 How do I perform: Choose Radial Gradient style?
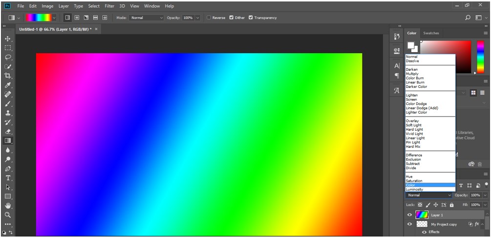click(x=77, y=18)
